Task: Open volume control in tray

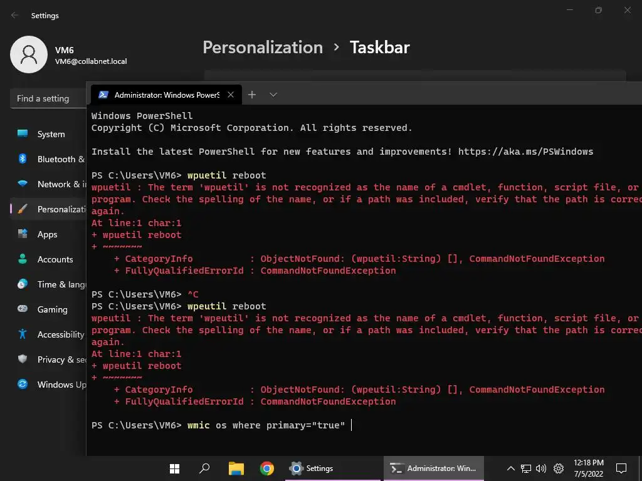Action: click(x=541, y=468)
